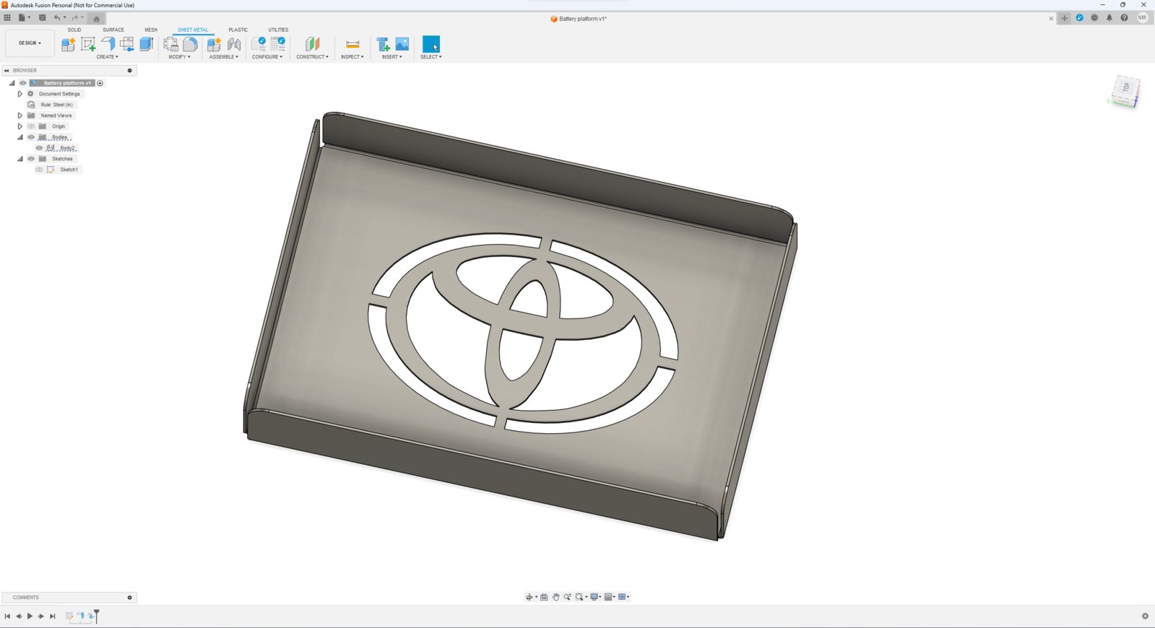Toggle visibility of Battery platform v1 component
This screenshot has width=1155, height=628.
[23, 83]
